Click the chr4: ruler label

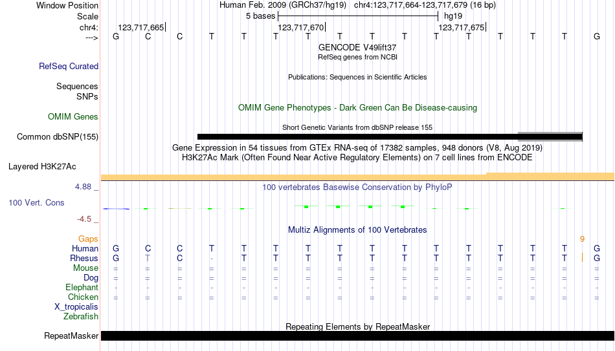pyautogui.click(x=89, y=27)
